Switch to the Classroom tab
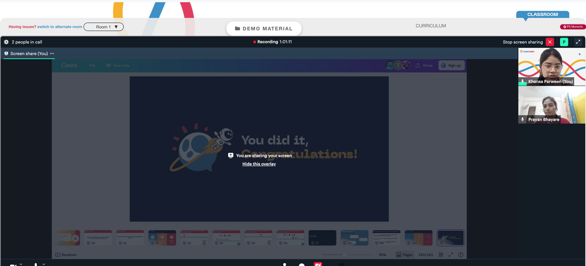586x266 pixels. point(543,15)
